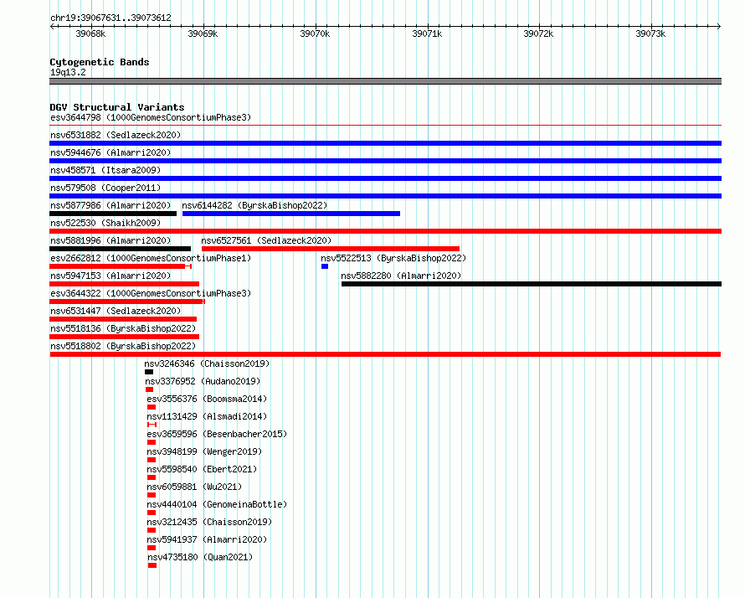Select the nsv4440104 red marker
Image resolution: width=745 pixels, height=598 pixels.
[x=152, y=513]
